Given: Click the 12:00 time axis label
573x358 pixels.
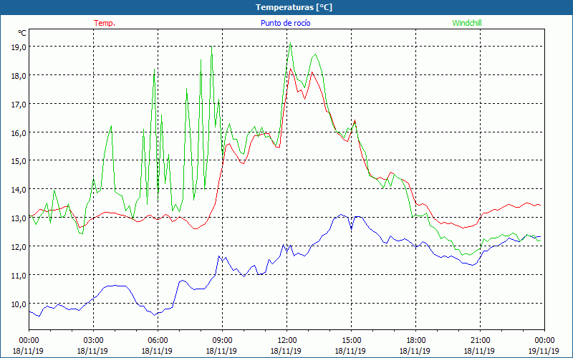Looking at the screenshot, I should tap(286, 341).
